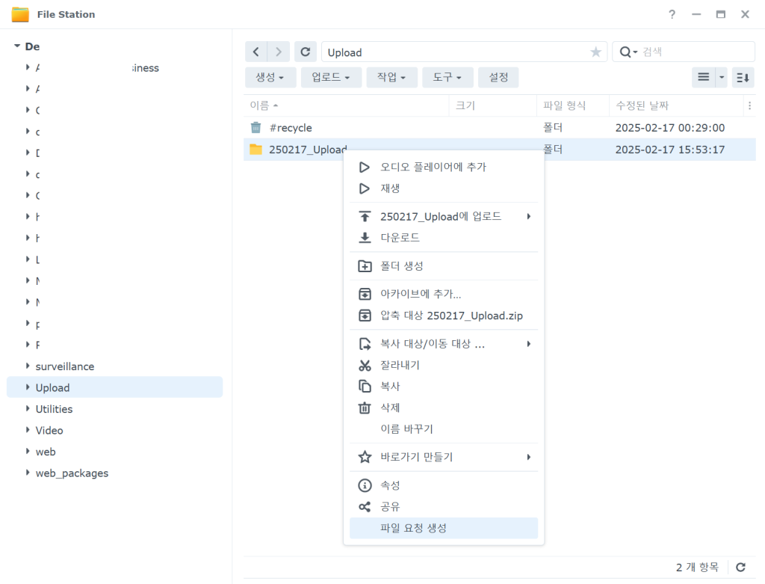Select web in the folder tree
Viewport: 765px width, 584px height.
(46, 452)
